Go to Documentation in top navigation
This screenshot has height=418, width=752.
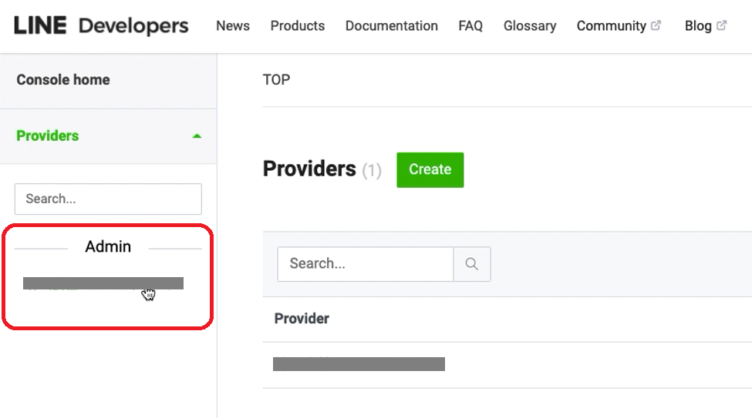[x=391, y=26]
